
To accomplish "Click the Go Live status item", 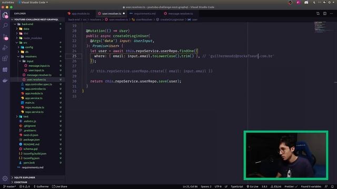I will (252, 187).
